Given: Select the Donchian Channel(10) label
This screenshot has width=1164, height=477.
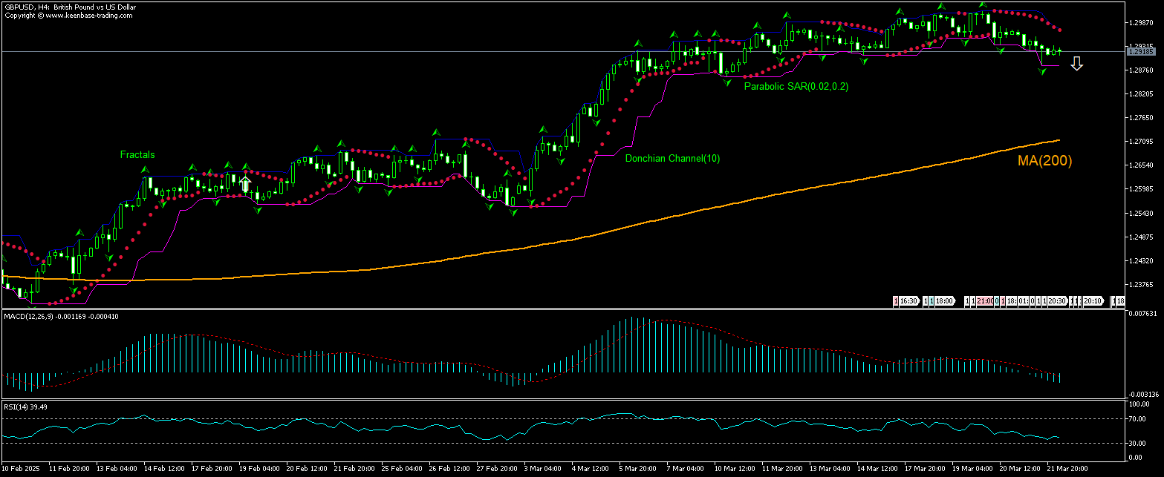Looking at the screenshot, I should (672, 159).
